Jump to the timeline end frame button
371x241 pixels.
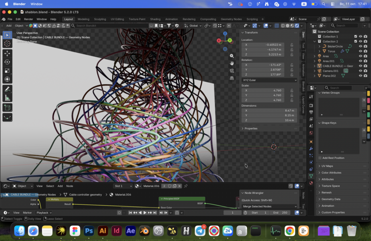pyautogui.click(x=155, y=213)
